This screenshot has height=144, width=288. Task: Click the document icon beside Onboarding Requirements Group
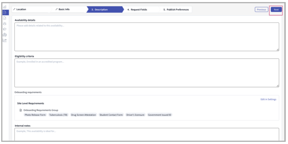(x=21, y=110)
